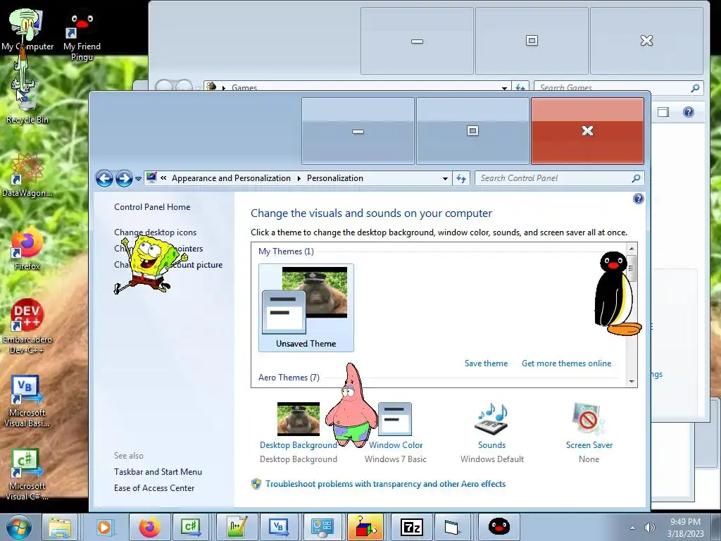This screenshot has height=541, width=721.
Task: Expand Personalization address bar dropdown
Action: [445, 178]
